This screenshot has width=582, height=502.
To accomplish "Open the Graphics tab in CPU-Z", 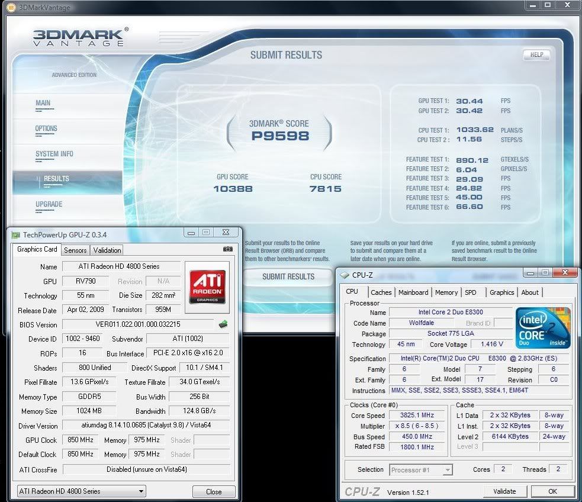I will (502, 292).
